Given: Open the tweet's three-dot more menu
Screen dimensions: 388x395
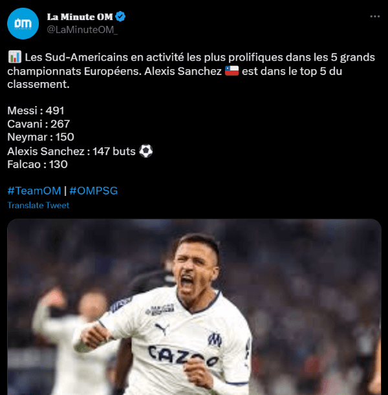Looking at the screenshot, I should 374,16.
